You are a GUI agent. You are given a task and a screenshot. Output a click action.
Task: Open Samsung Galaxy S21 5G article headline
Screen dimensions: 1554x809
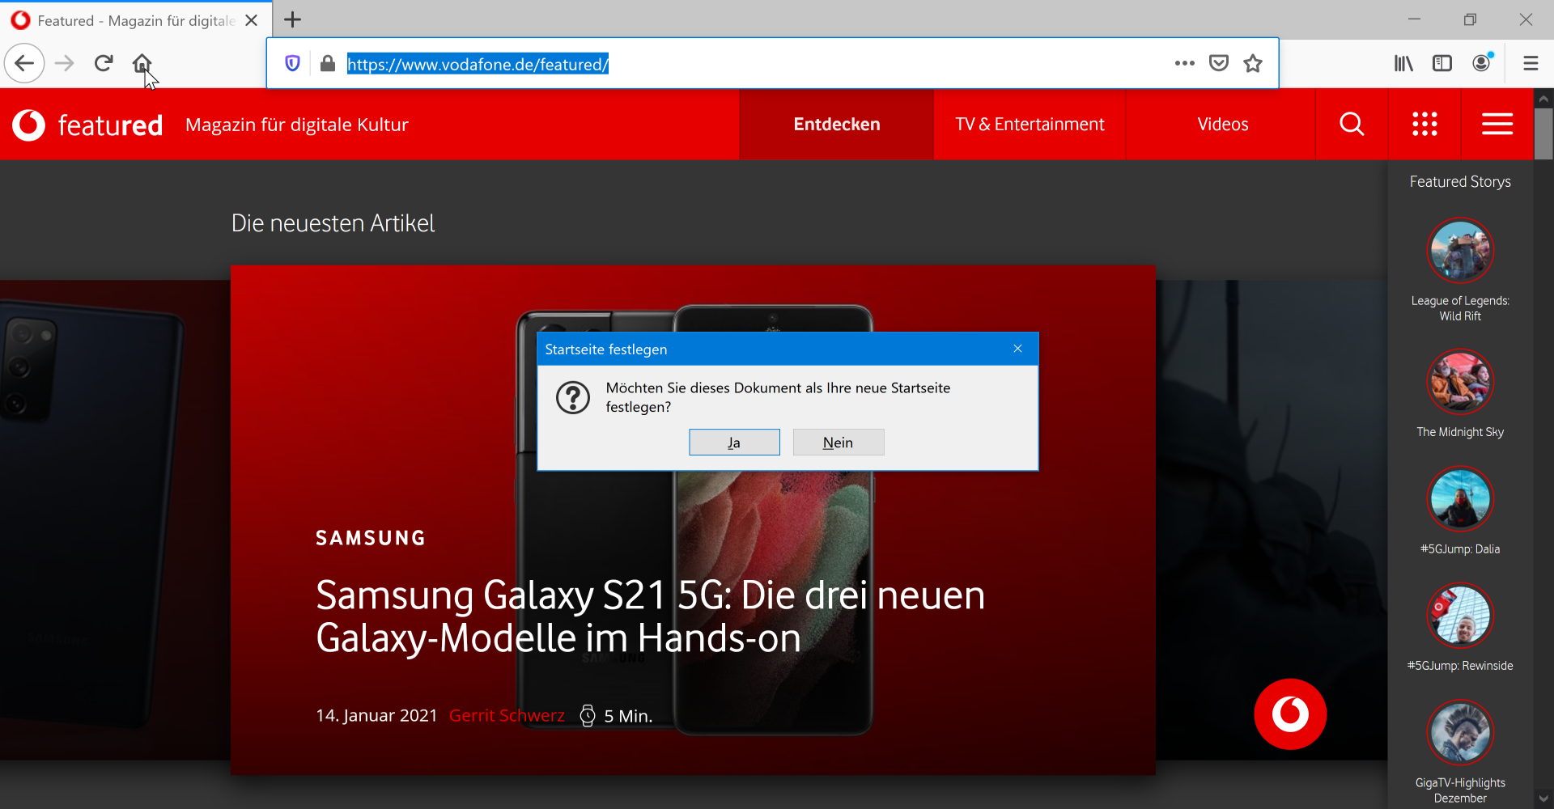[x=650, y=616]
